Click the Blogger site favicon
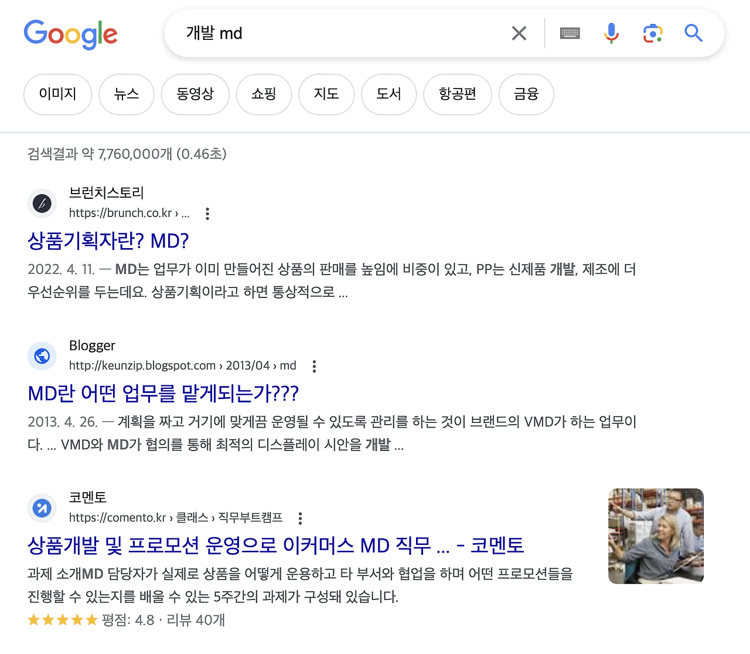This screenshot has width=750, height=654. pyautogui.click(x=42, y=356)
